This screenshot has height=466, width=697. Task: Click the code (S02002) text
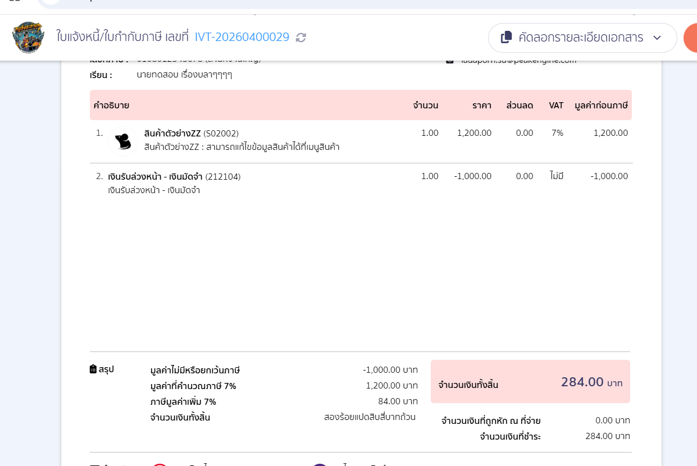[221, 133]
